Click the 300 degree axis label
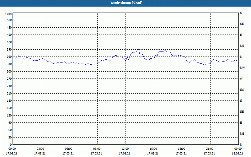Image resolution: width=251 pixels, height=157 pixels. pos(9,72)
